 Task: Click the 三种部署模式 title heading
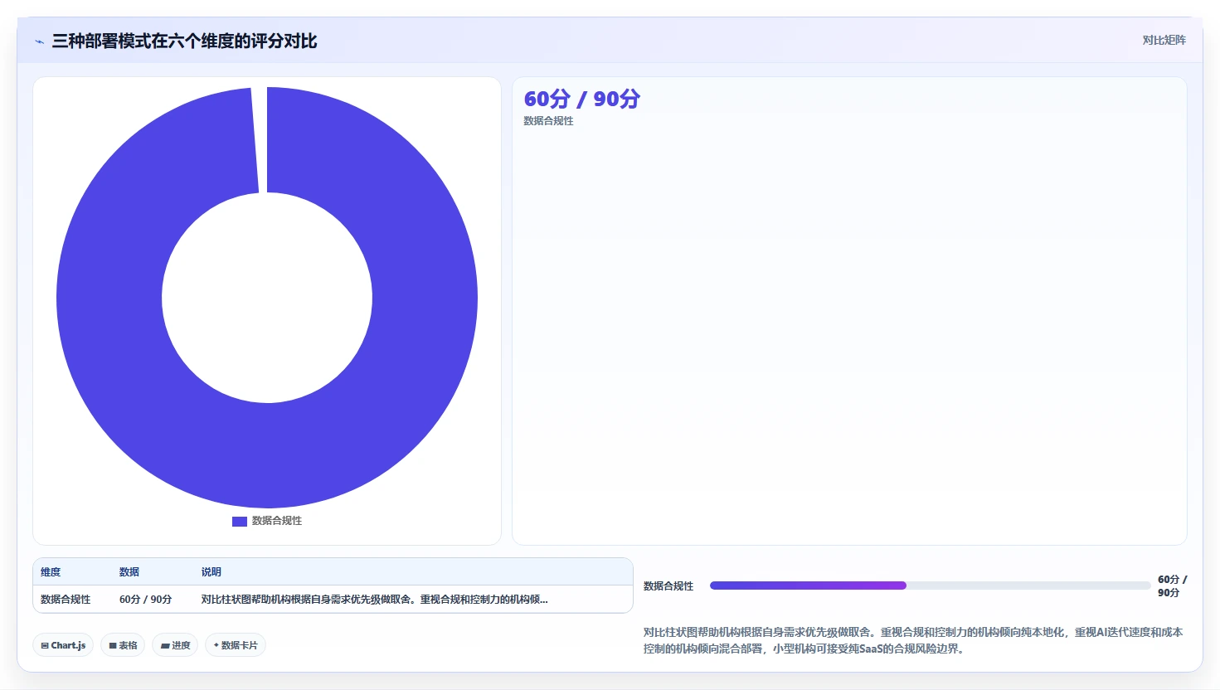coord(185,41)
